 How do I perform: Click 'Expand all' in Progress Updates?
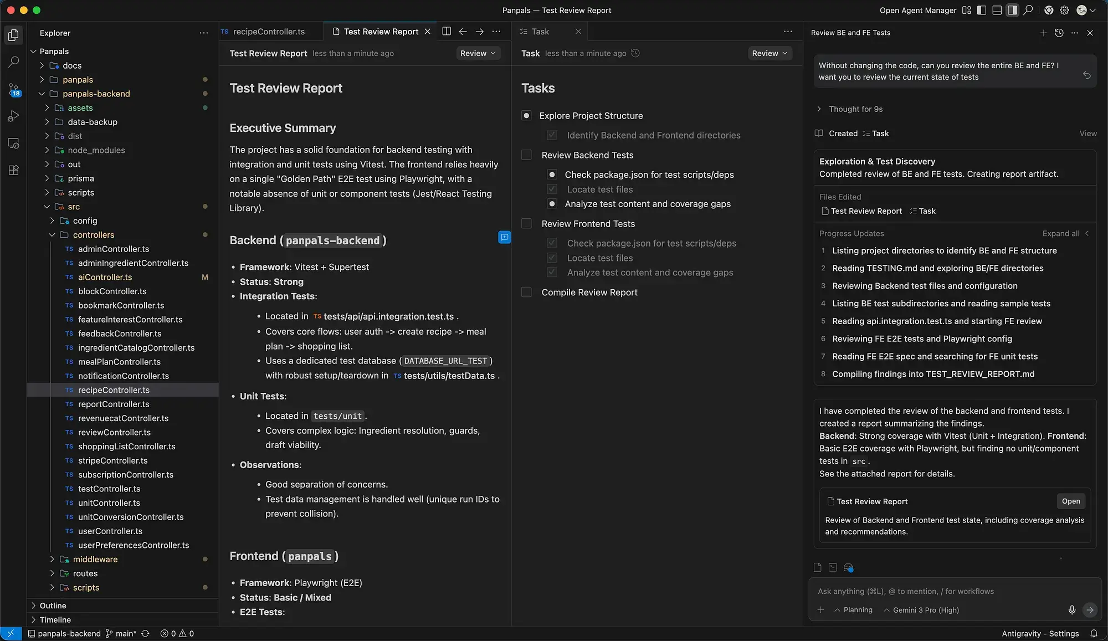1060,234
